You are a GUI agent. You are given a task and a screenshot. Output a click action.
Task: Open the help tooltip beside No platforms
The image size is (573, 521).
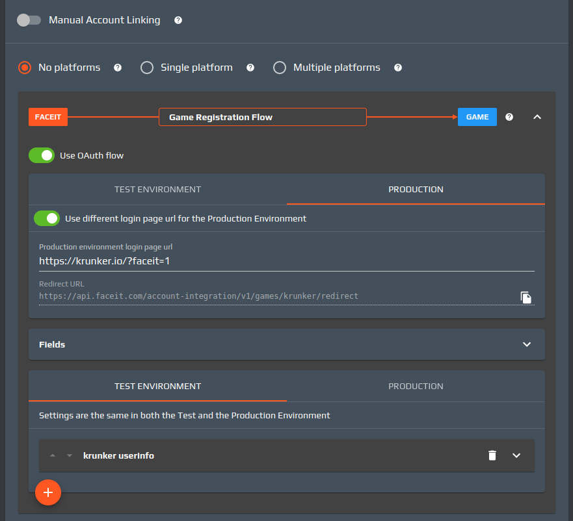click(x=118, y=67)
